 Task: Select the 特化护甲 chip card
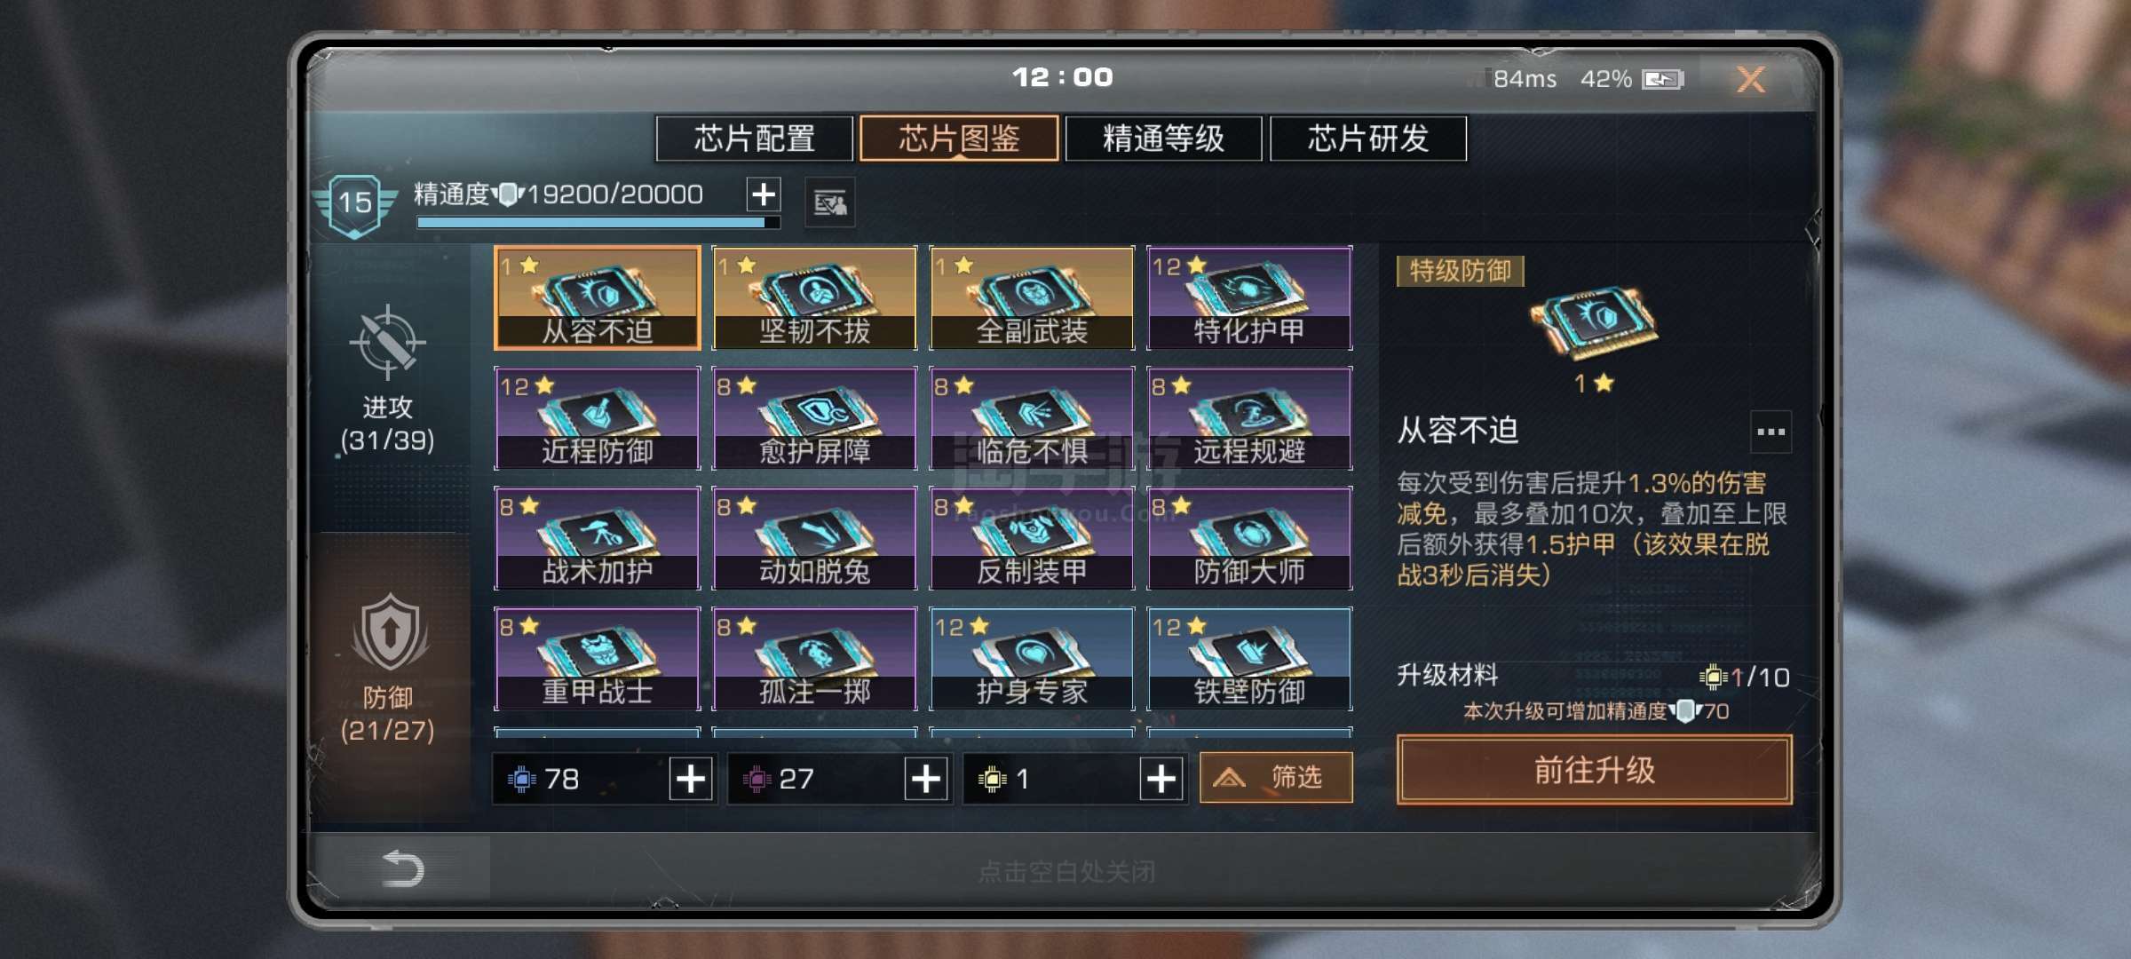point(1249,297)
